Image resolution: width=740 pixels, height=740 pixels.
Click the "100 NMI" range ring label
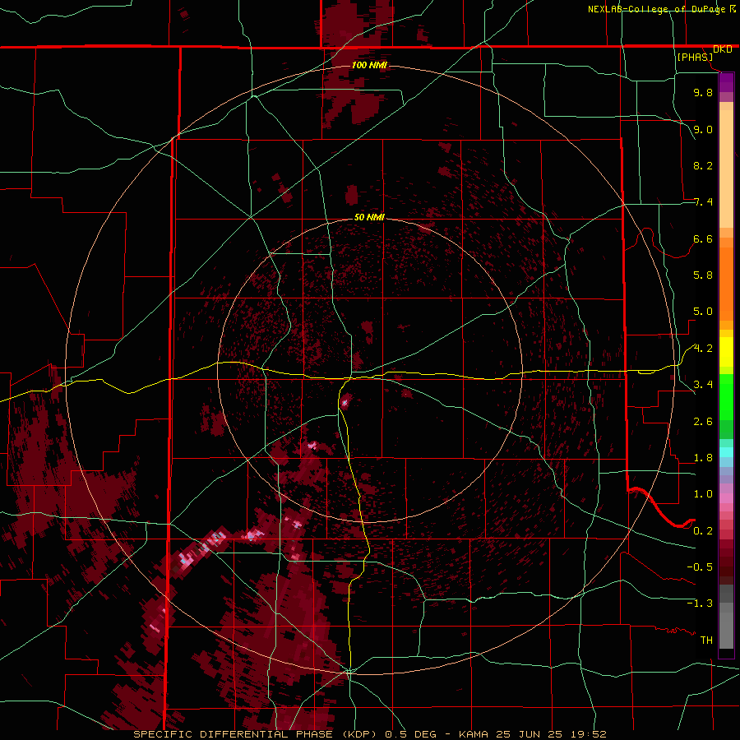coord(369,65)
